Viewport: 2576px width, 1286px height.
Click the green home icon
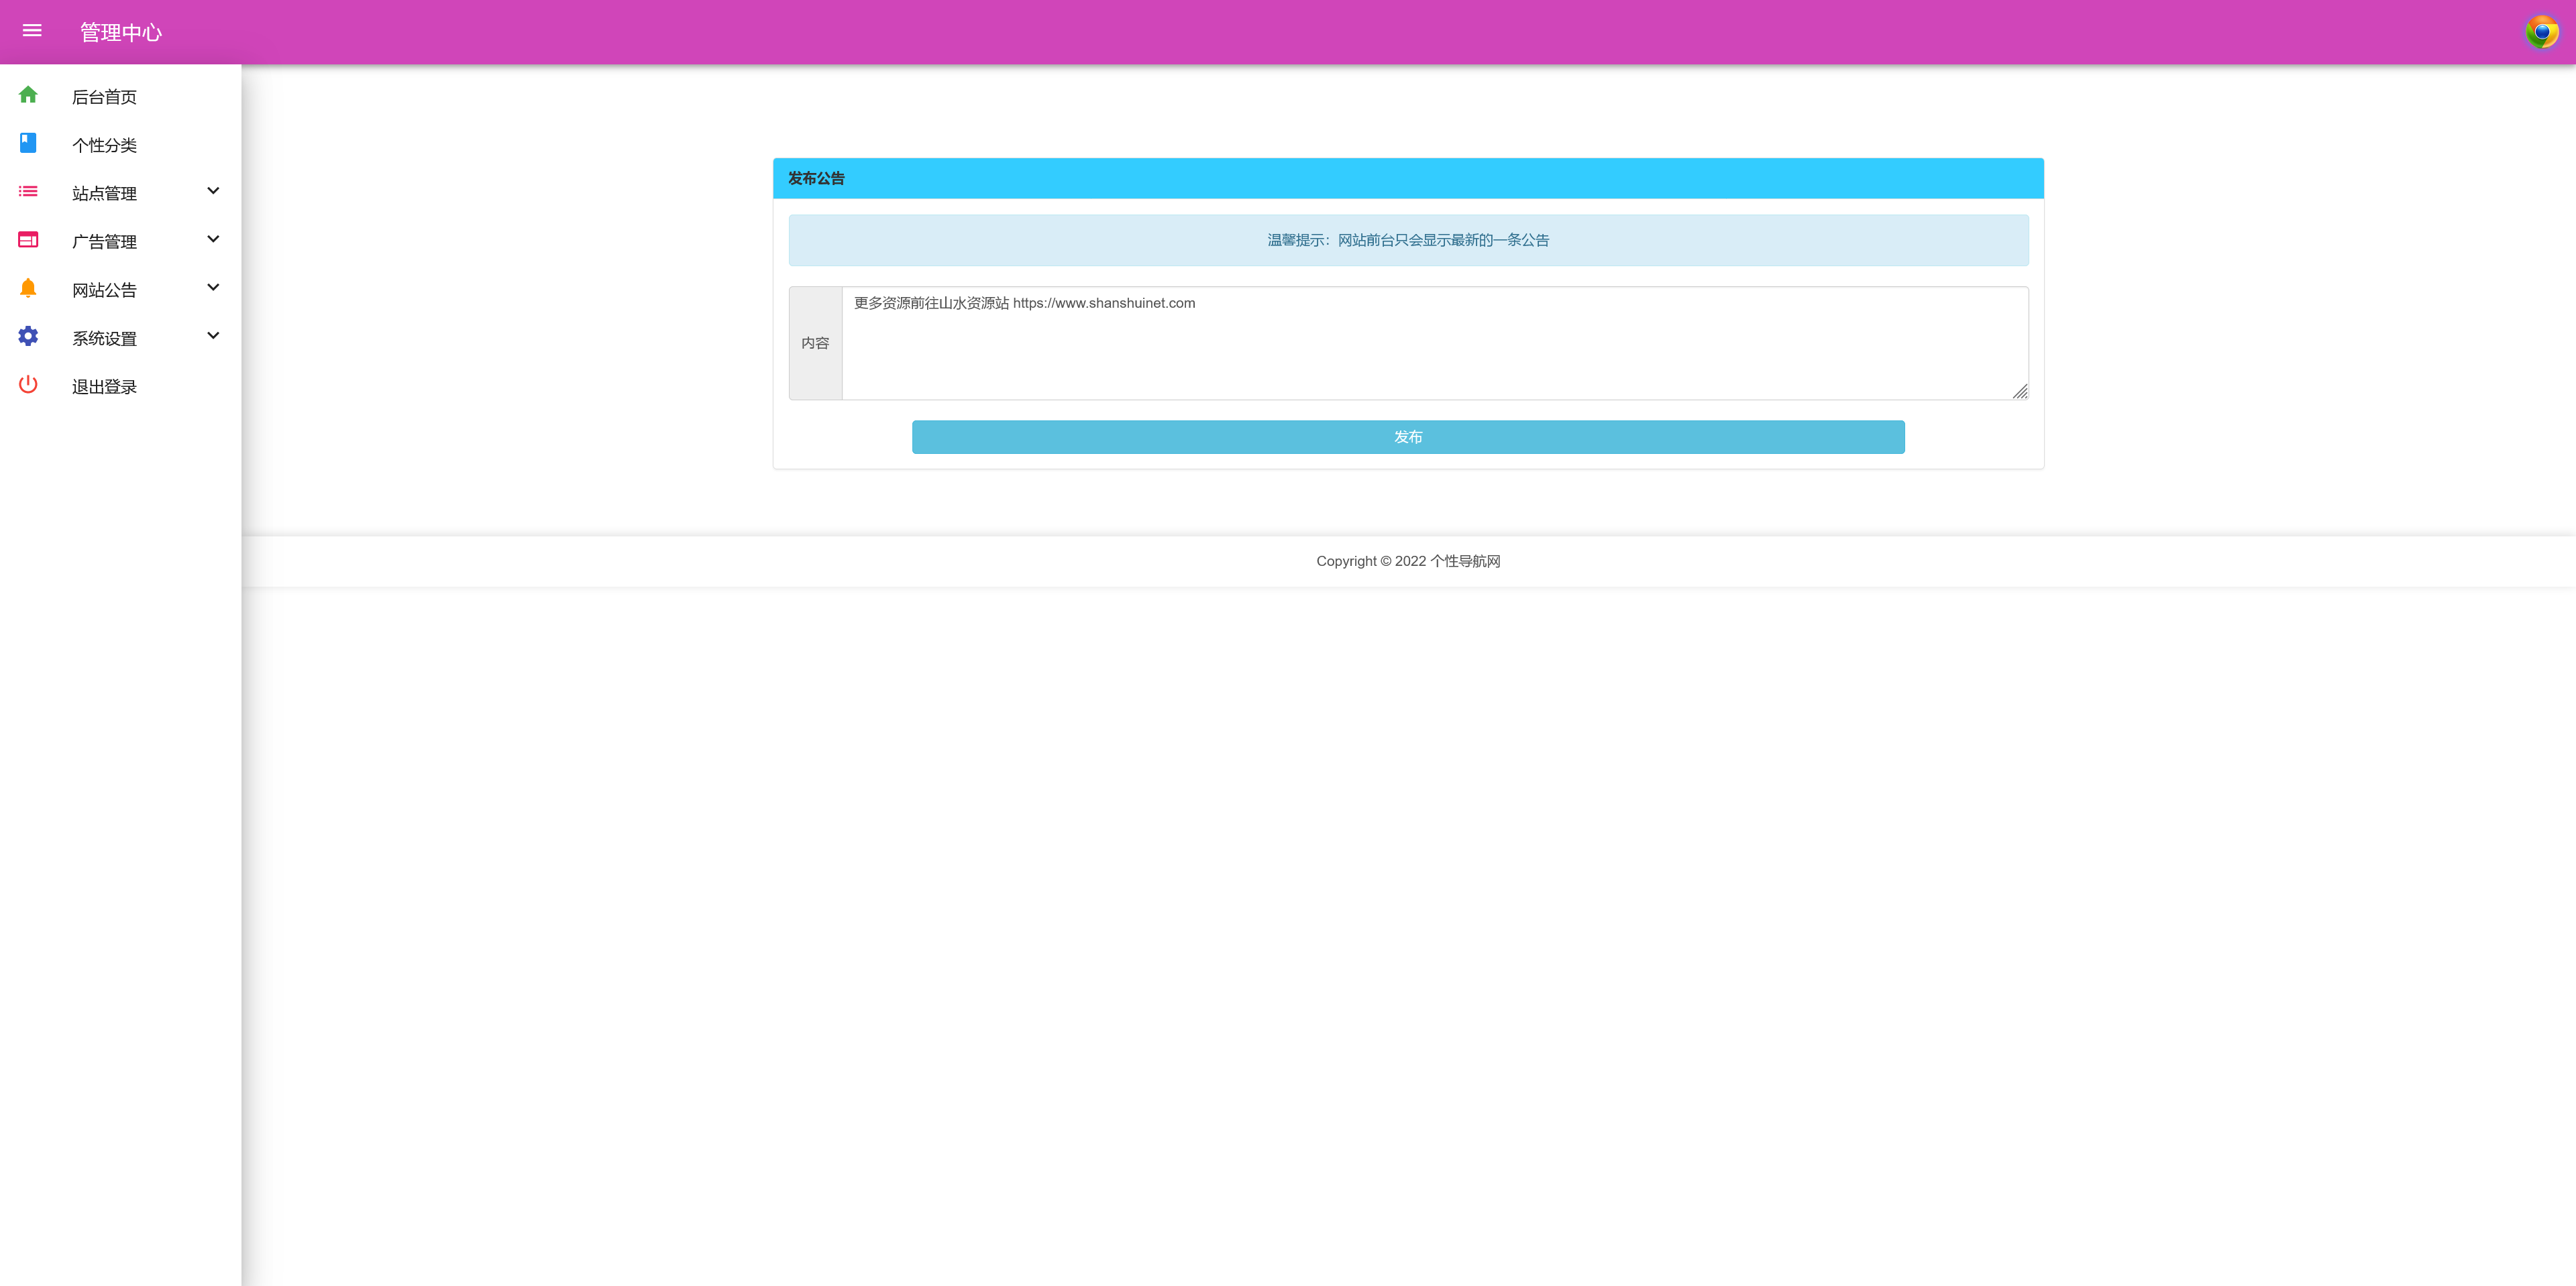(x=28, y=95)
